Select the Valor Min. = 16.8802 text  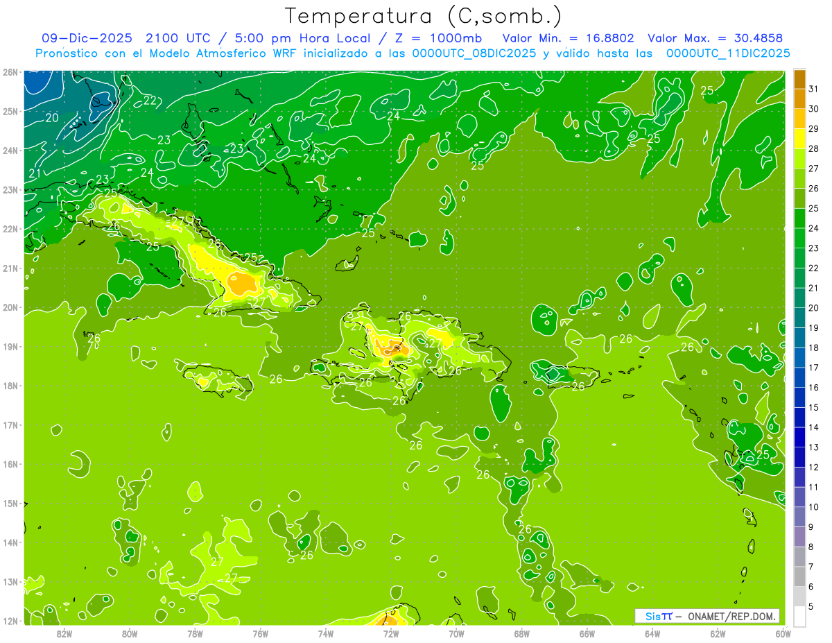(568, 38)
